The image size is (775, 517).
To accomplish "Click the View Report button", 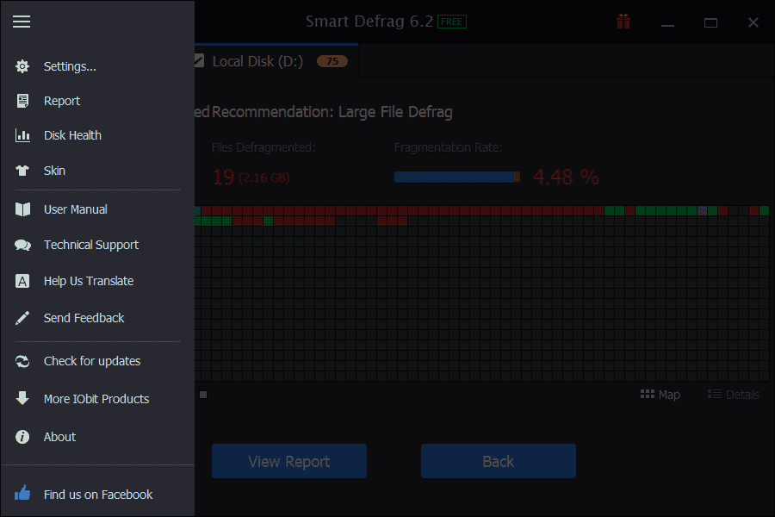I will coord(289,461).
